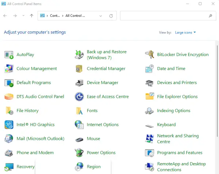Click inside the Control Panel search box

point(168,16)
